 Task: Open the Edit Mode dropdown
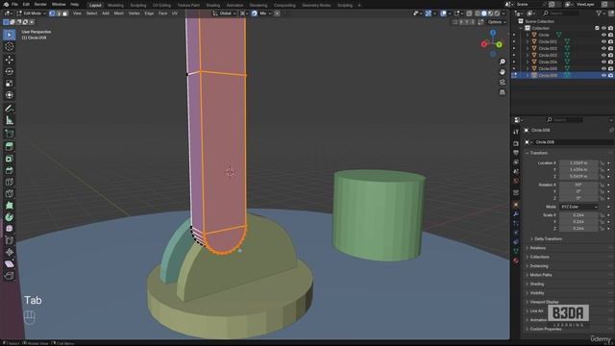click(31, 13)
